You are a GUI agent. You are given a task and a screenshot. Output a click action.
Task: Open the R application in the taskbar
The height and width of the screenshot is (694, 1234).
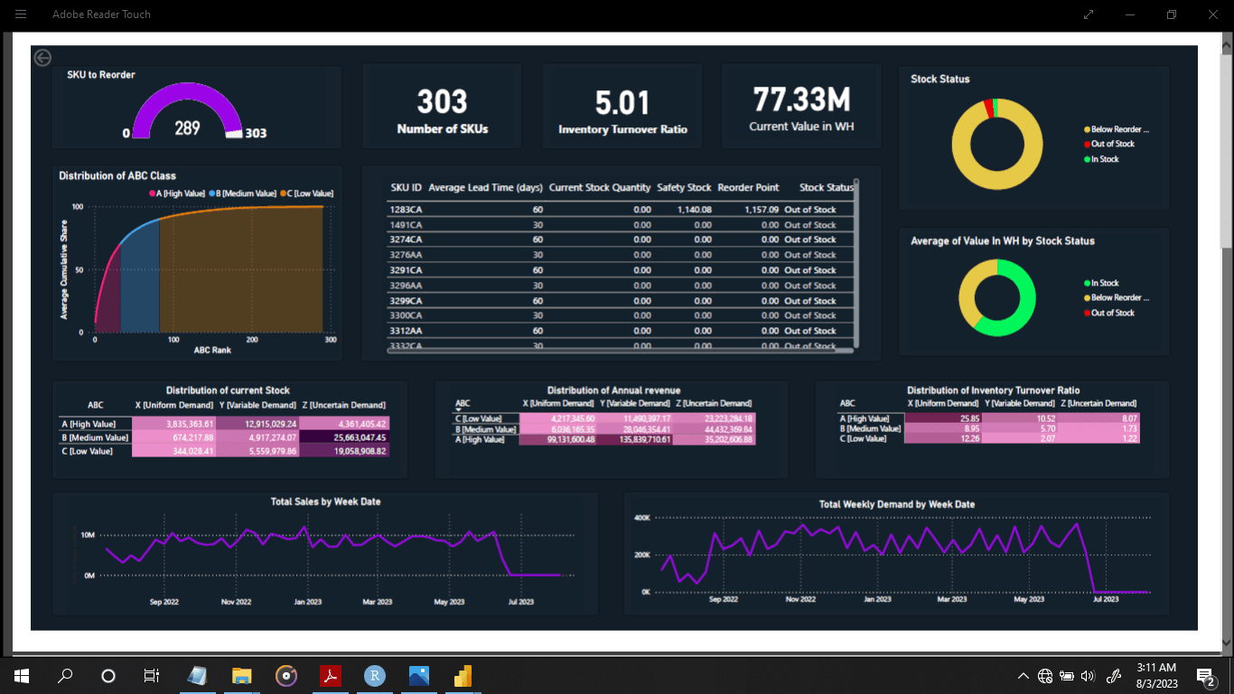[375, 676]
